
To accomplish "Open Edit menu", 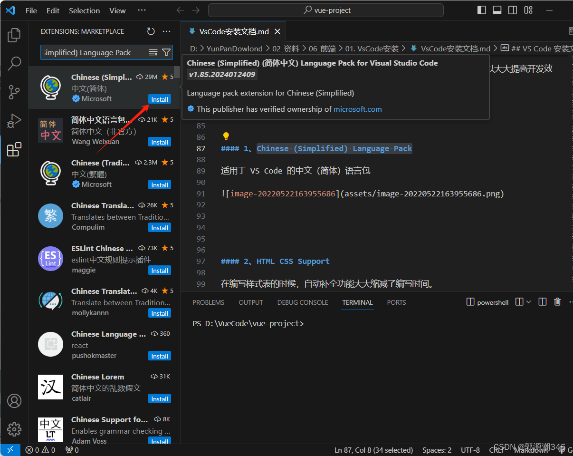I will pyautogui.click(x=53, y=10).
